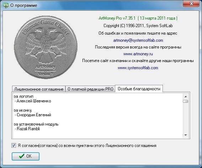Click the text 'Смородин Евгений'

pyautogui.click(x=34, y=115)
